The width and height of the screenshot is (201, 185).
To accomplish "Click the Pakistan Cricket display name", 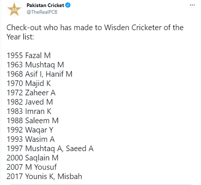I will click(x=45, y=5).
